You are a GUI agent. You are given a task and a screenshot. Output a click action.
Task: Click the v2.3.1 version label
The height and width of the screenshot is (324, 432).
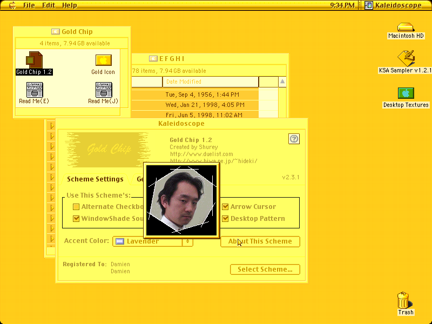pyautogui.click(x=291, y=177)
